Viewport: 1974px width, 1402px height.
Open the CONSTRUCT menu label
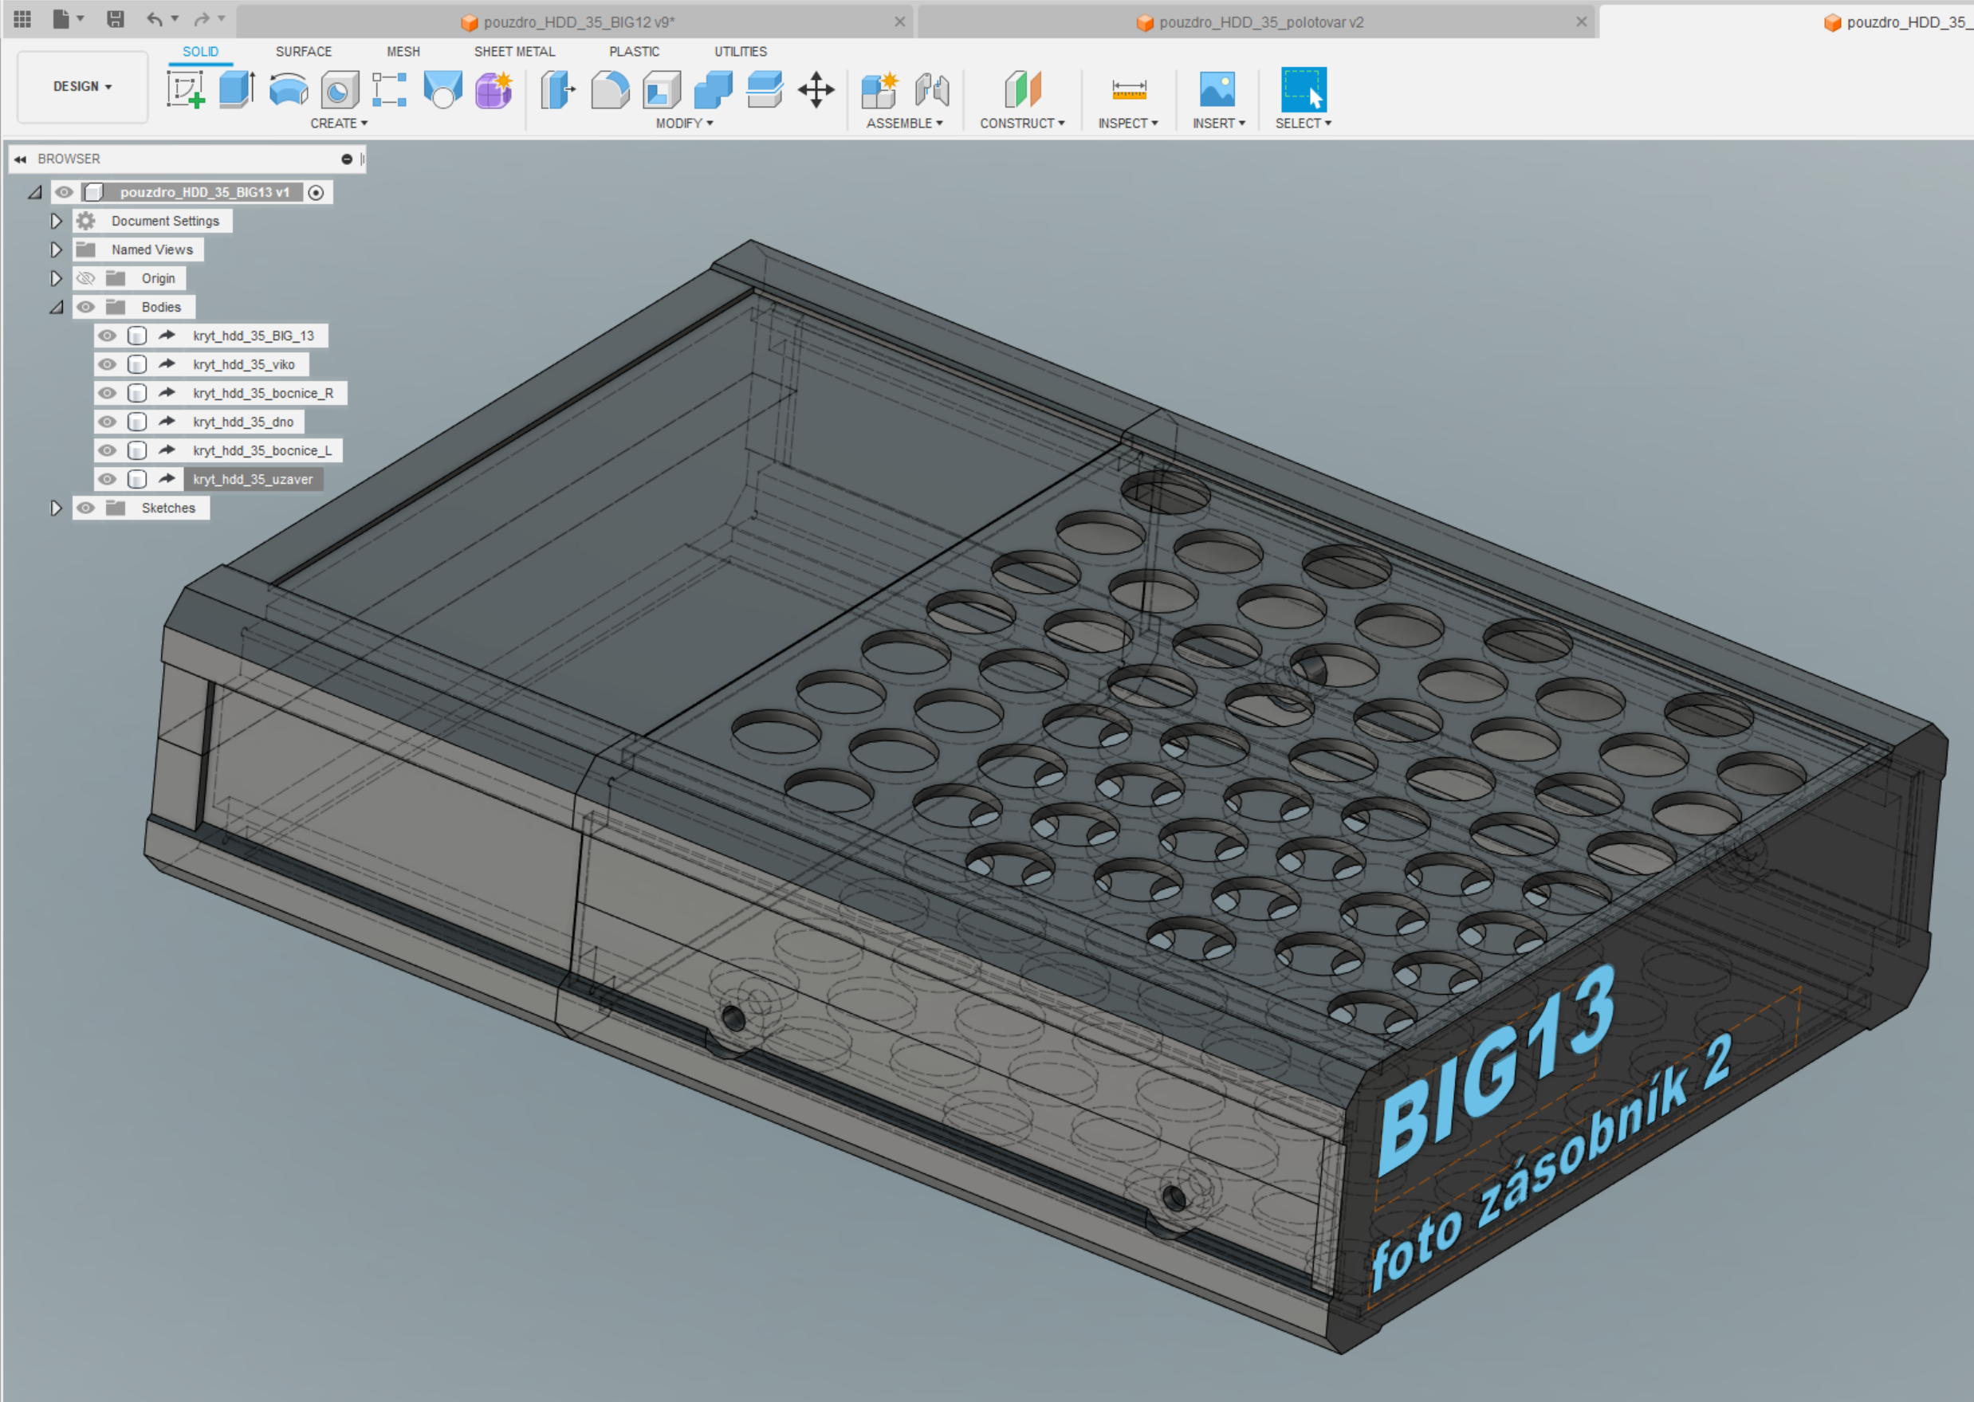pyautogui.click(x=1021, y=124)
